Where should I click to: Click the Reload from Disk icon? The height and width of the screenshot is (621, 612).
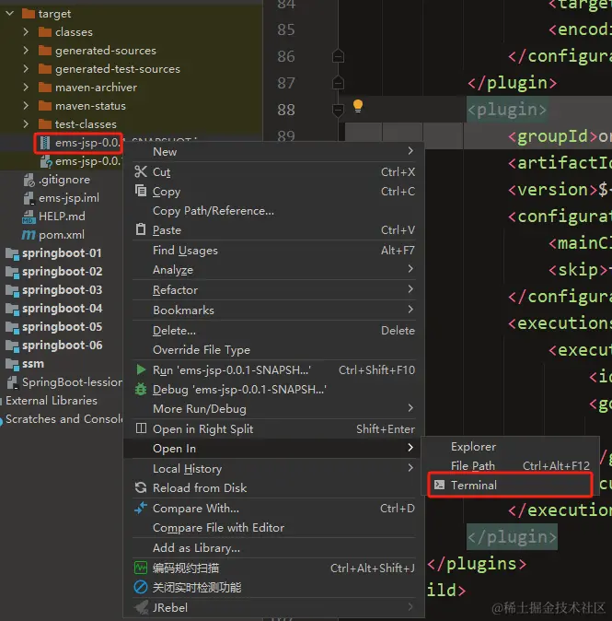141,487
